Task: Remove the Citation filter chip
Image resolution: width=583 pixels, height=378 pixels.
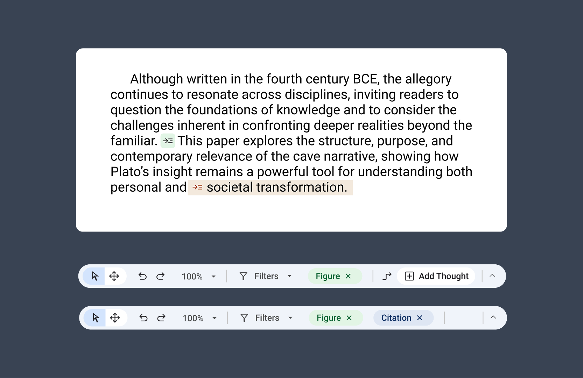Action: tap(420, 318)
